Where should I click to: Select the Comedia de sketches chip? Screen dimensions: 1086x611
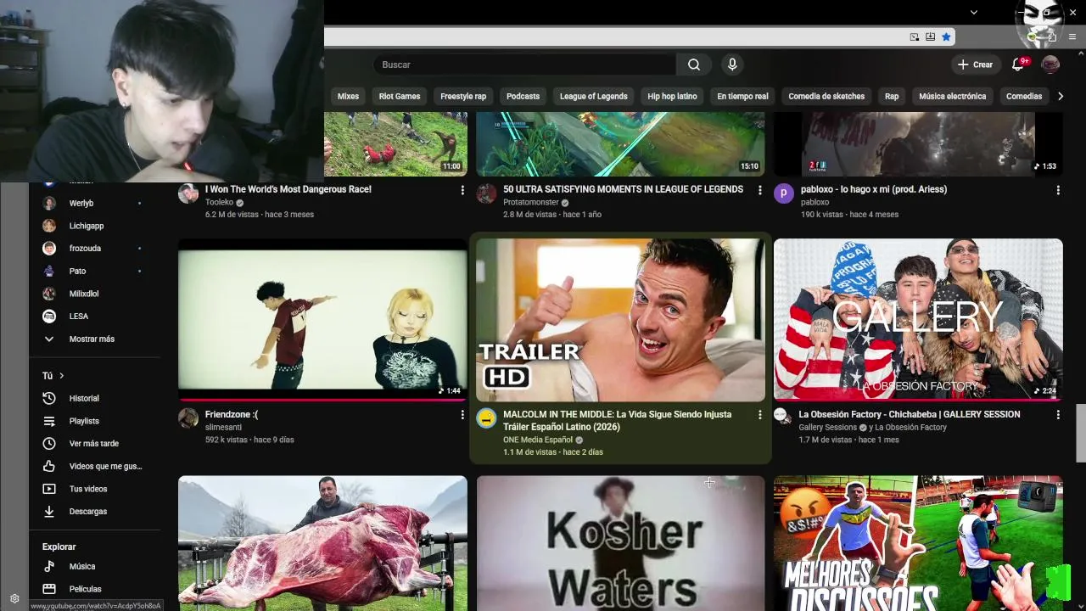pyautogui.click(x=826, y=96)
